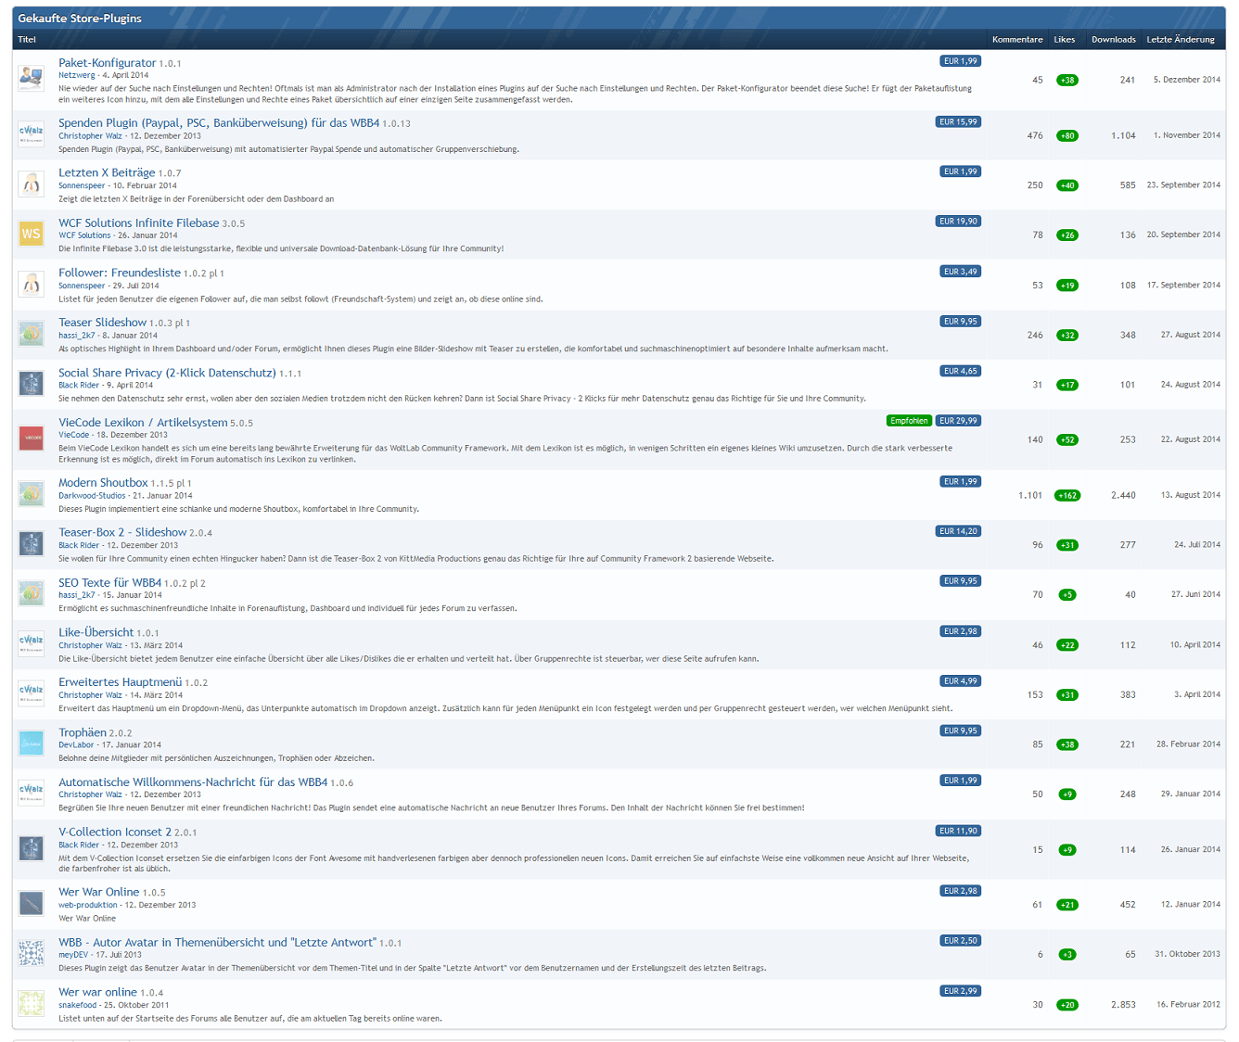The height and width of the screenshot is (1042, 1239).
Task: Sort list by Kommentare column header
Action: click(1017, 39)
